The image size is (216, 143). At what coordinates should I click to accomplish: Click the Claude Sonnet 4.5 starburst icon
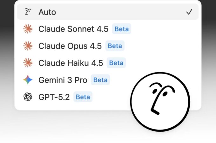[x=28, y=29]
